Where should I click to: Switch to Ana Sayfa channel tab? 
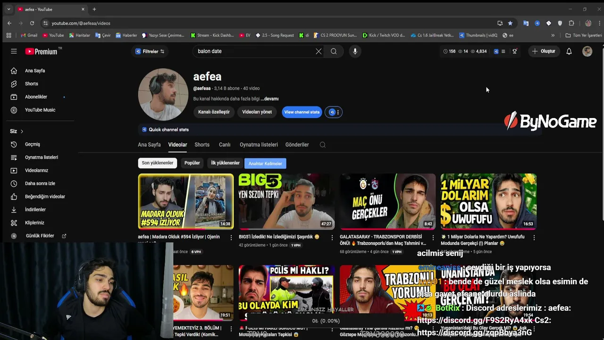[x=149, y=144]
